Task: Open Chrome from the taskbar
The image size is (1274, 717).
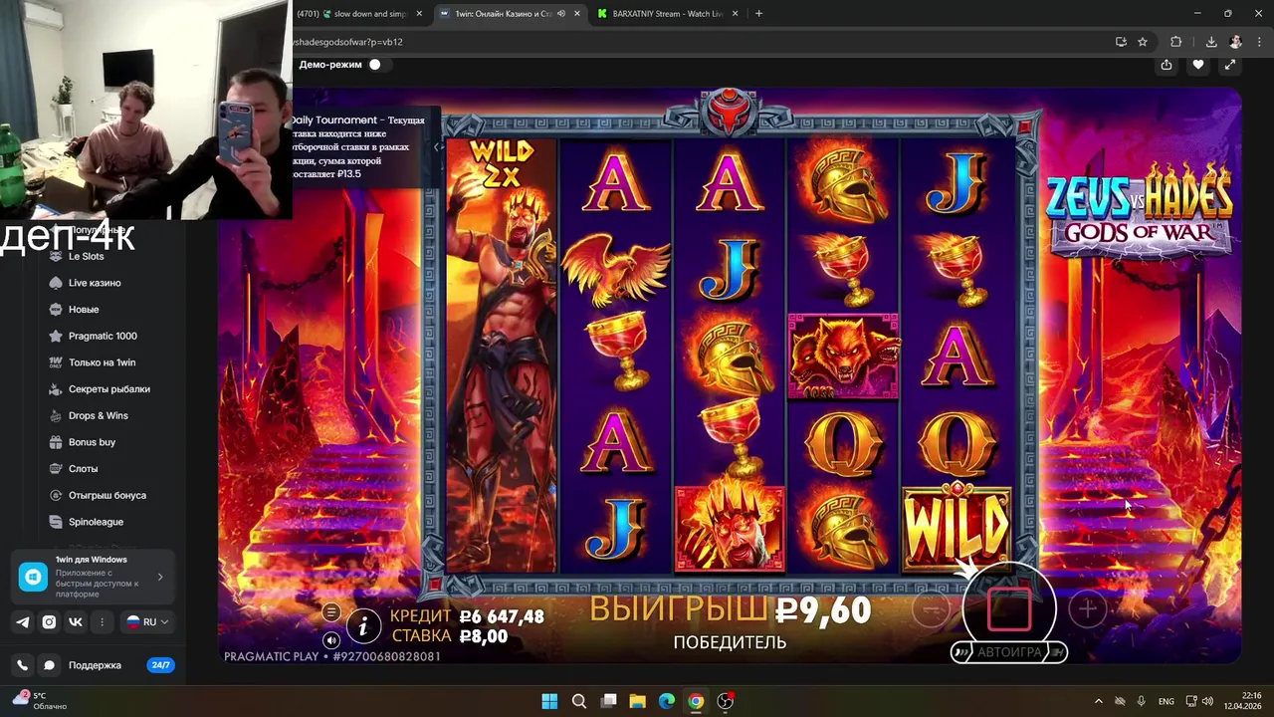Action: point(696,701)
